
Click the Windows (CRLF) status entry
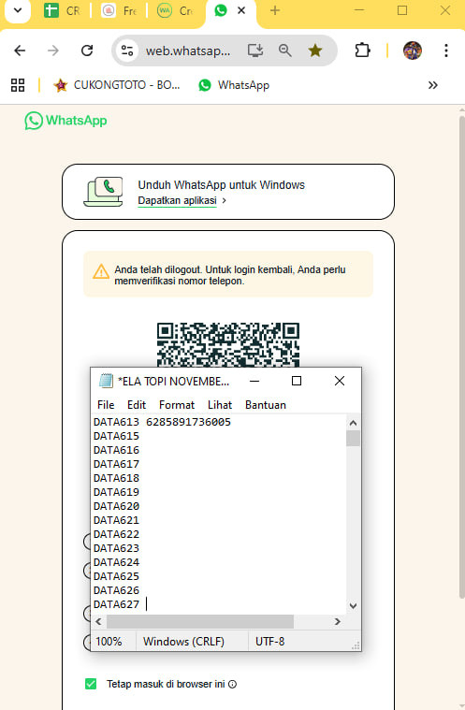tap(183, 642)
